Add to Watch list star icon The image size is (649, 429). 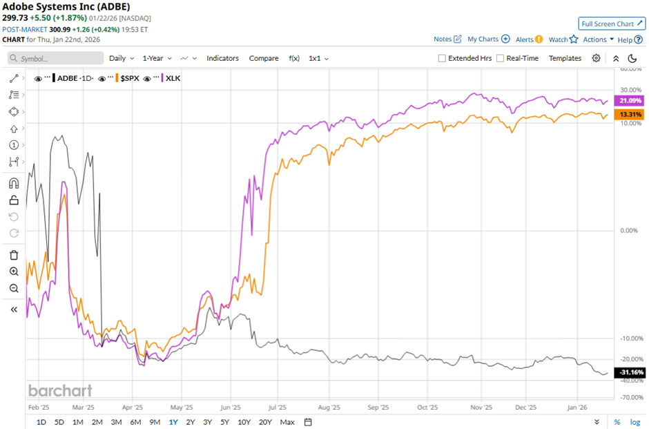pyautogui.click(x=574, y=39)
